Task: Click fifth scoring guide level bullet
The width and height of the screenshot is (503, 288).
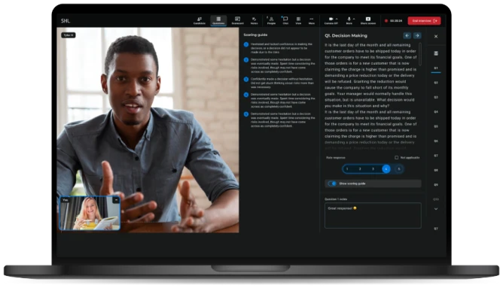Action: 246,114
